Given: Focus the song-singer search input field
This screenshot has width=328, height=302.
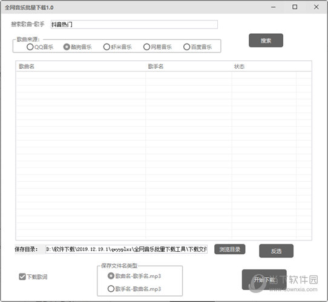Looking at the screenshot, I should 134,24.
